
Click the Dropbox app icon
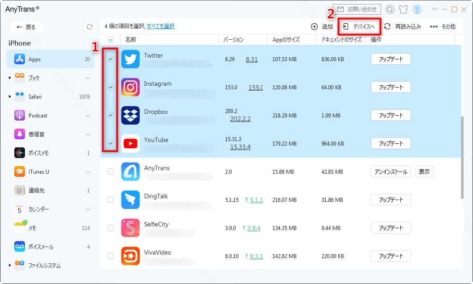[x=130, y=115]
